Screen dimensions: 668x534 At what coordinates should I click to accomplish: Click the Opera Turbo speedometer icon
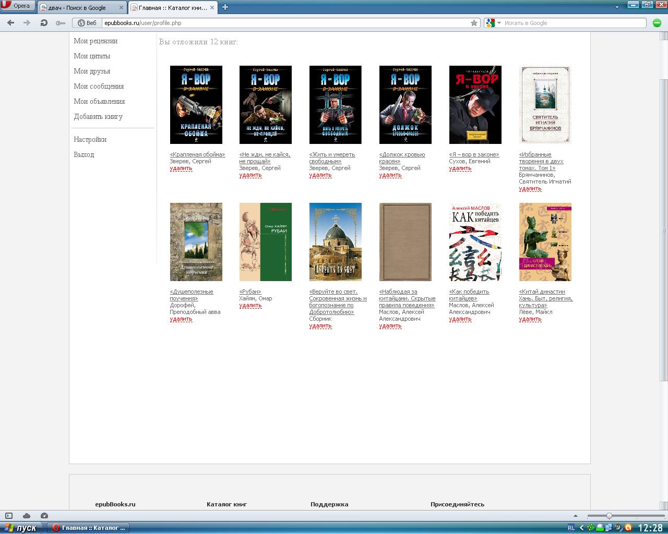click(44, 516)
